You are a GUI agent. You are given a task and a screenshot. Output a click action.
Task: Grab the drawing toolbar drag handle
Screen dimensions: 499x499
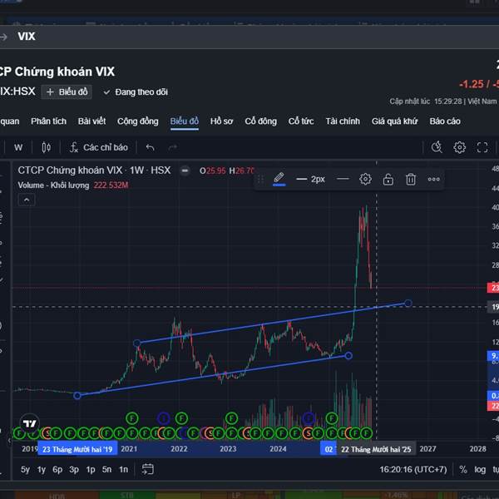coord(260,180)
